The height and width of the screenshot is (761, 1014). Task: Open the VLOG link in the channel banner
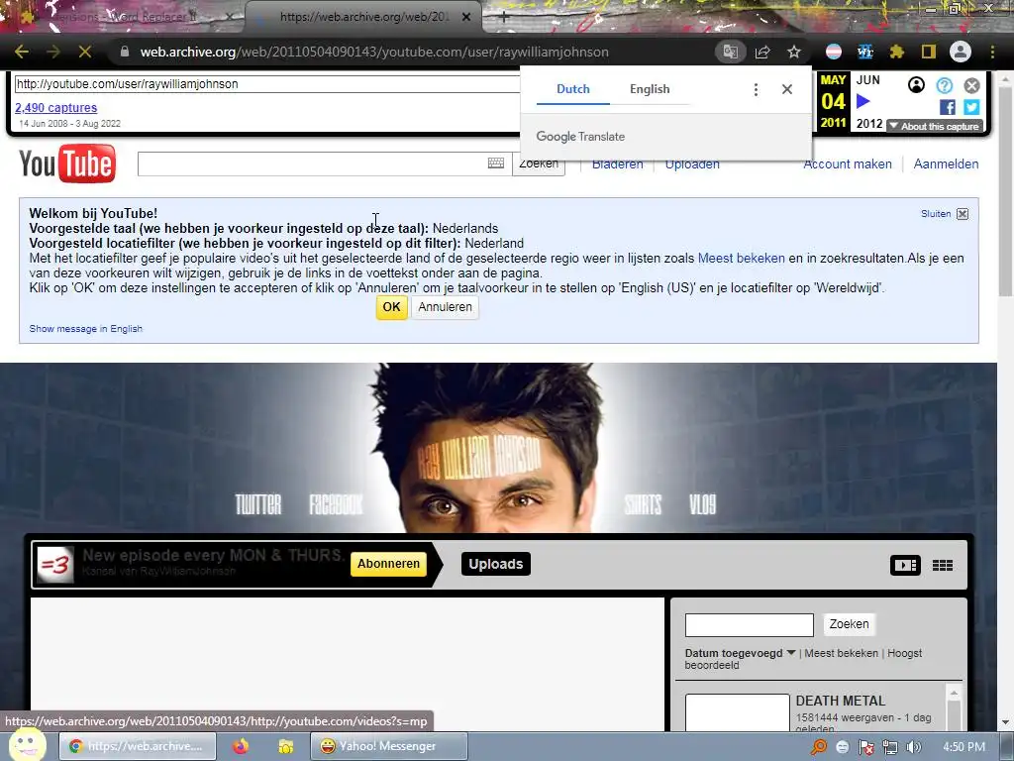(x=702, y=504)
